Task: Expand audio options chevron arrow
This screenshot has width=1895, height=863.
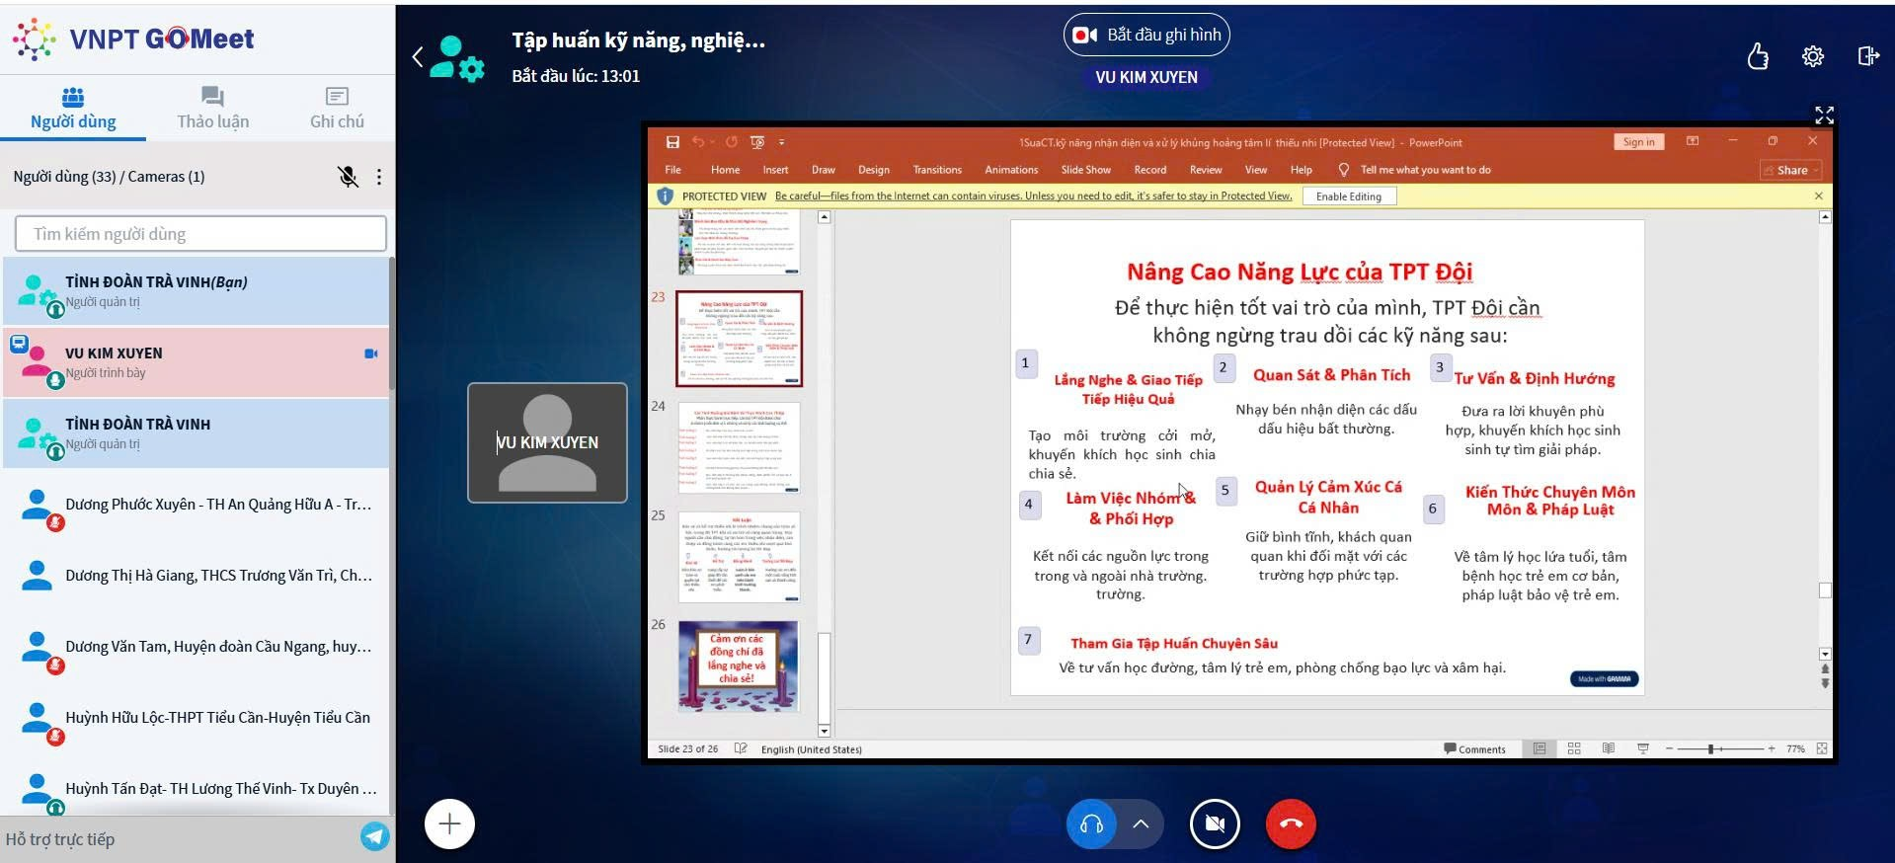Action: click(x=1141, y=824)
